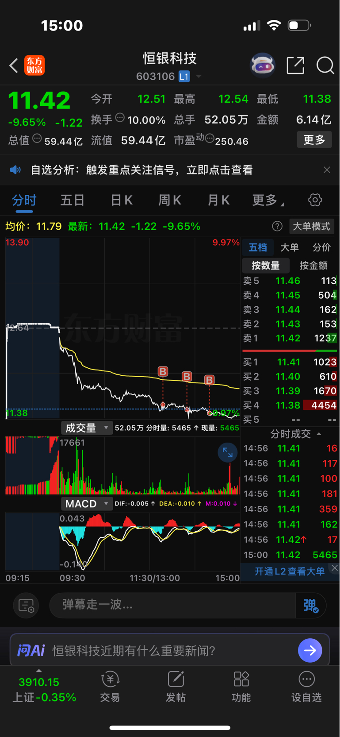Screen dimensions: 340x737
Task: Switch to 五日 tab
Action: pos(73,201)
